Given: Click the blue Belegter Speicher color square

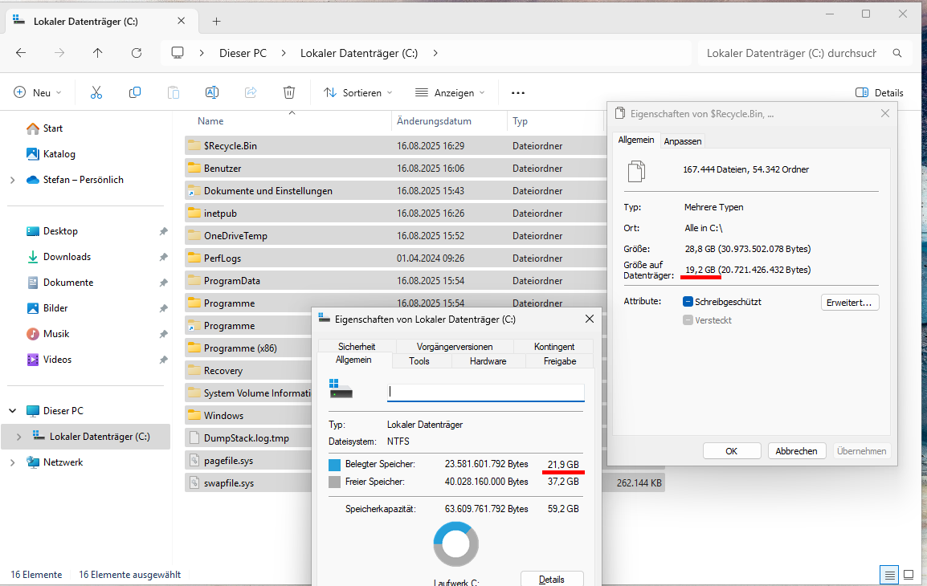Looking at the screenshot, I should (x=335, y=464).
